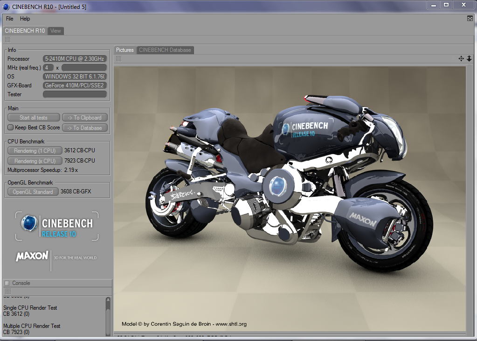Viewport: 477px width, 341px height.
Task: Click the CINEBENCH Release 10 logo
Action: click(x=57, y=226)
